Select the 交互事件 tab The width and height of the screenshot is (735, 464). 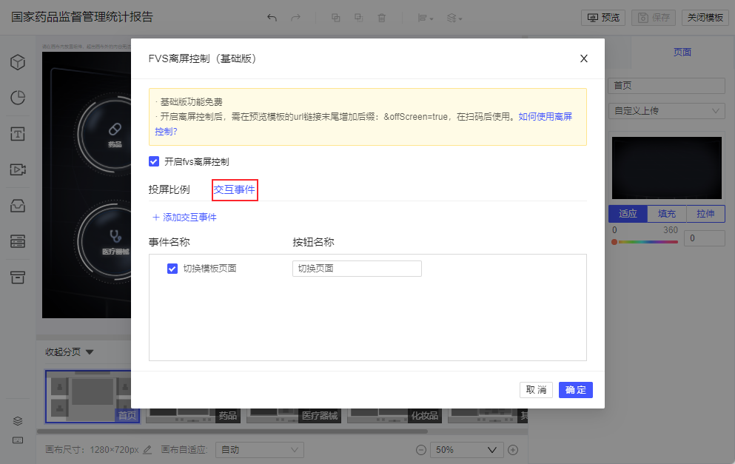(x=235, y=189)
